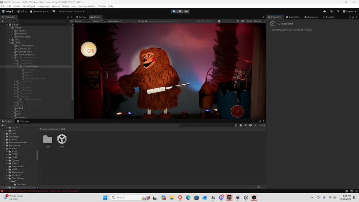
Task: Select the Air Compressor object
Action: [x=25, y=46]
